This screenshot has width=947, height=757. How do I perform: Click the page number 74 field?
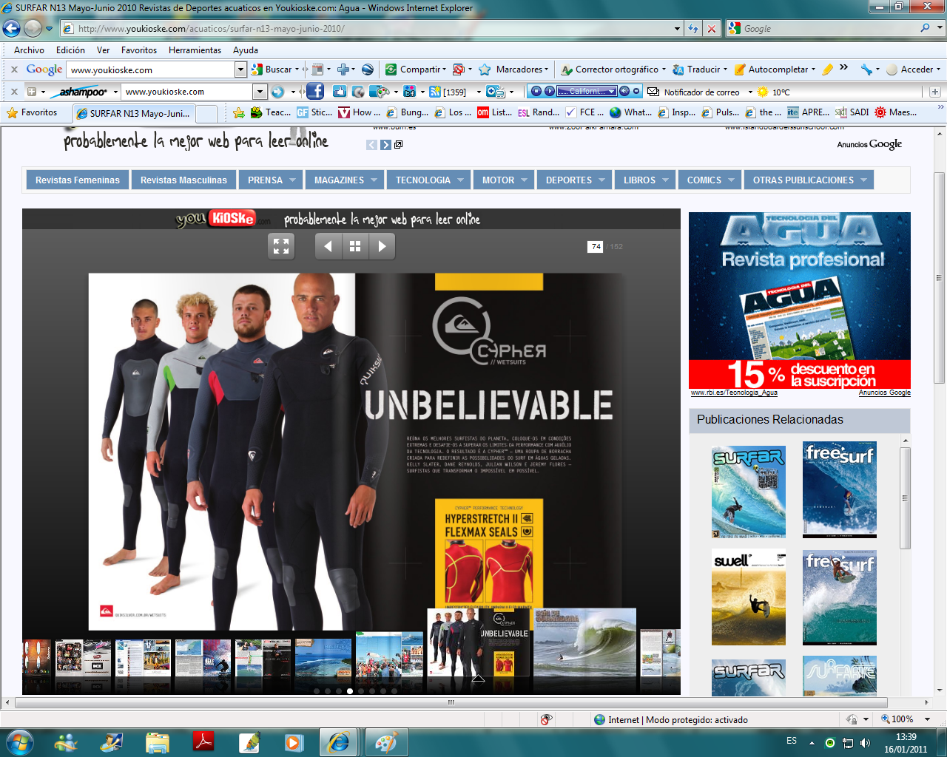[596, 247]
